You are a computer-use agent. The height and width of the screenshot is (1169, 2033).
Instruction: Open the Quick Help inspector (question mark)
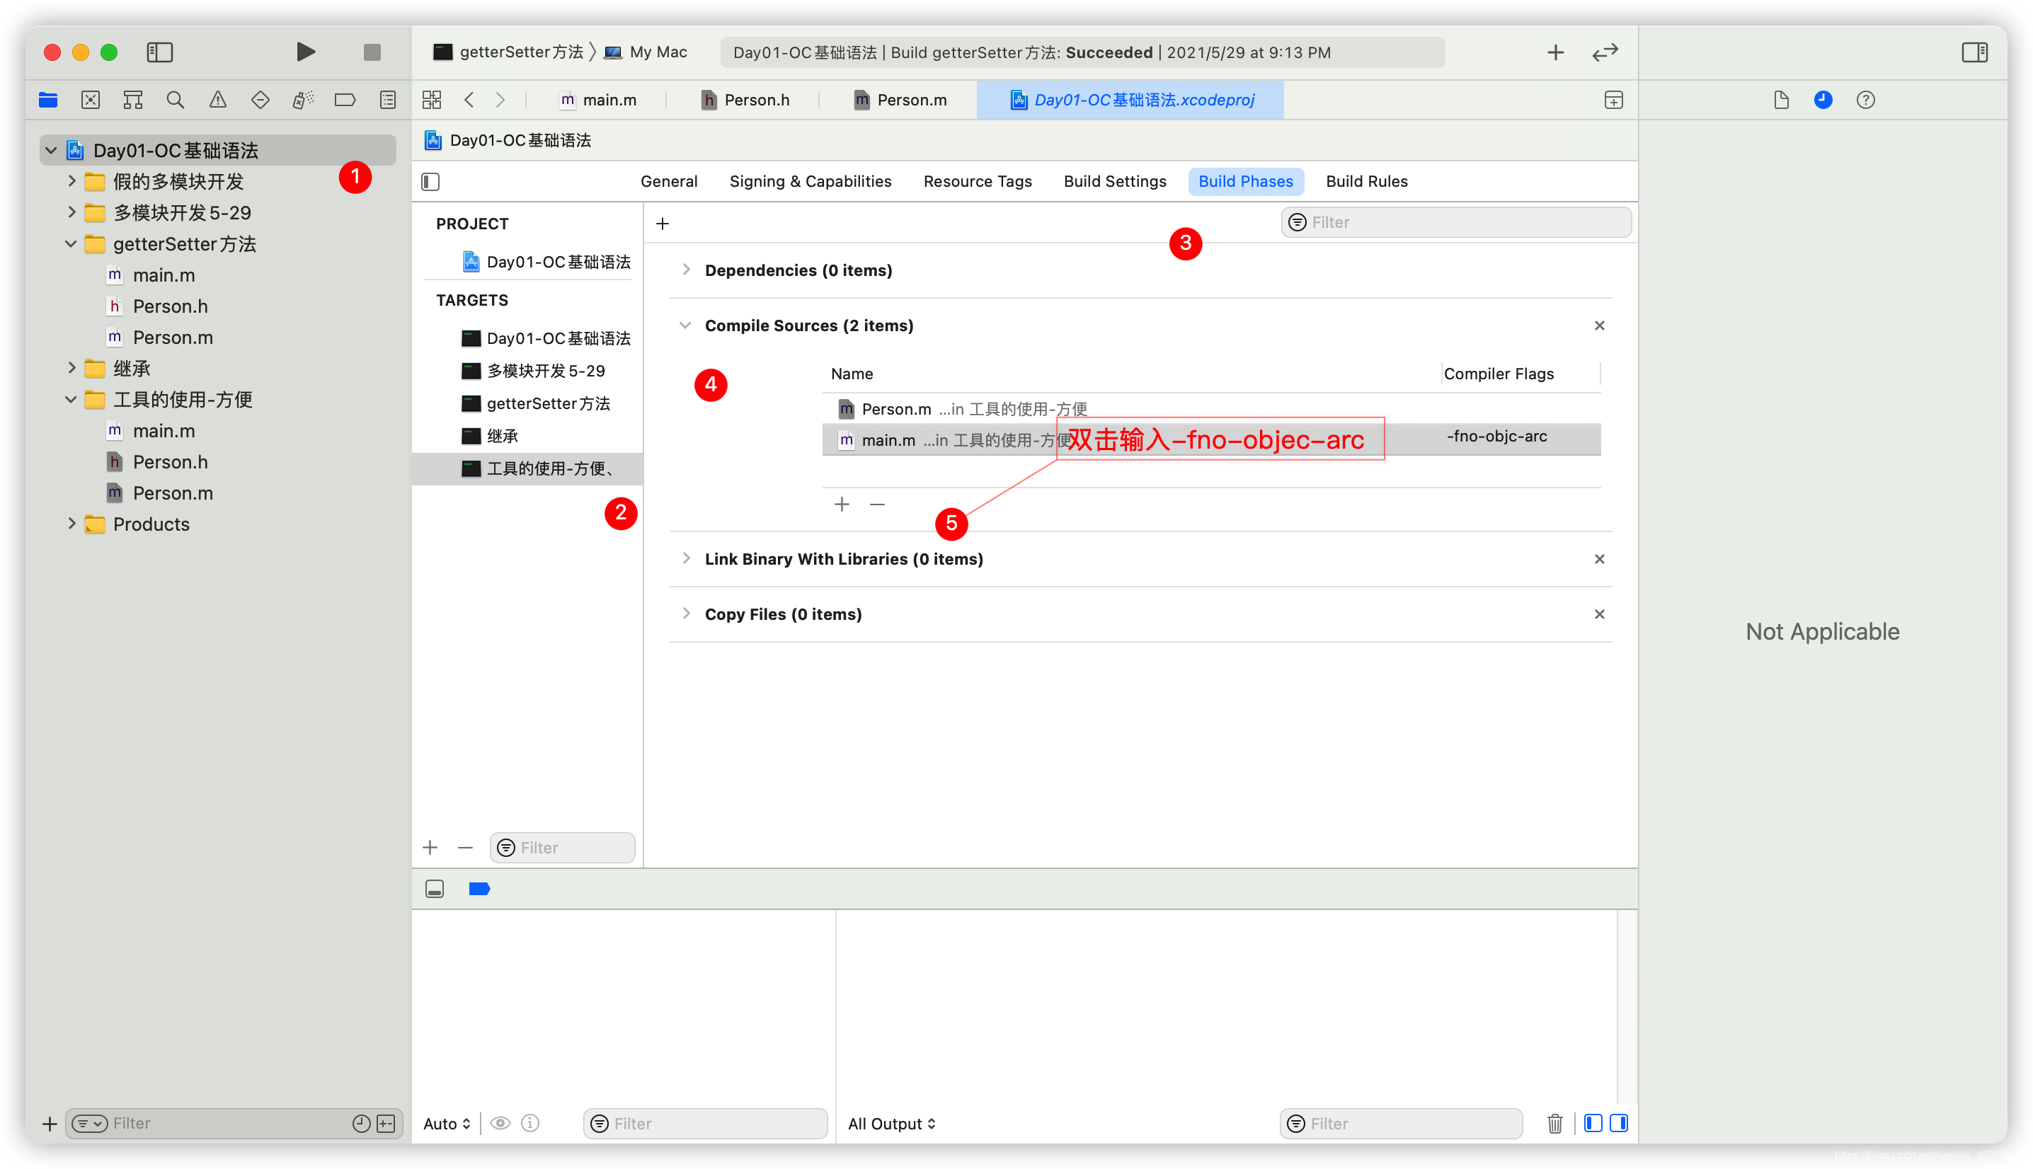(x=1865, y=100)
